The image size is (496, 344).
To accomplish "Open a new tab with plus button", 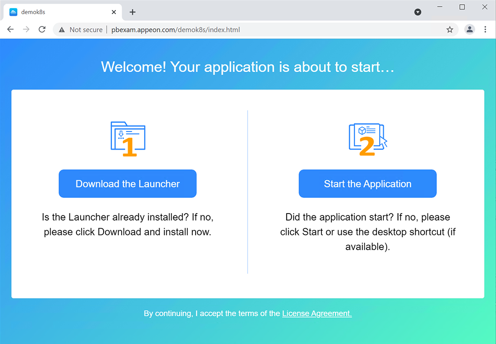I will [x=132, y=12].
